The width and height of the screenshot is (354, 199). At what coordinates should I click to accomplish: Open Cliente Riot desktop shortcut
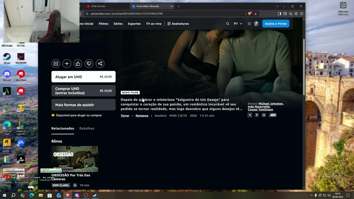pos(21,93)
